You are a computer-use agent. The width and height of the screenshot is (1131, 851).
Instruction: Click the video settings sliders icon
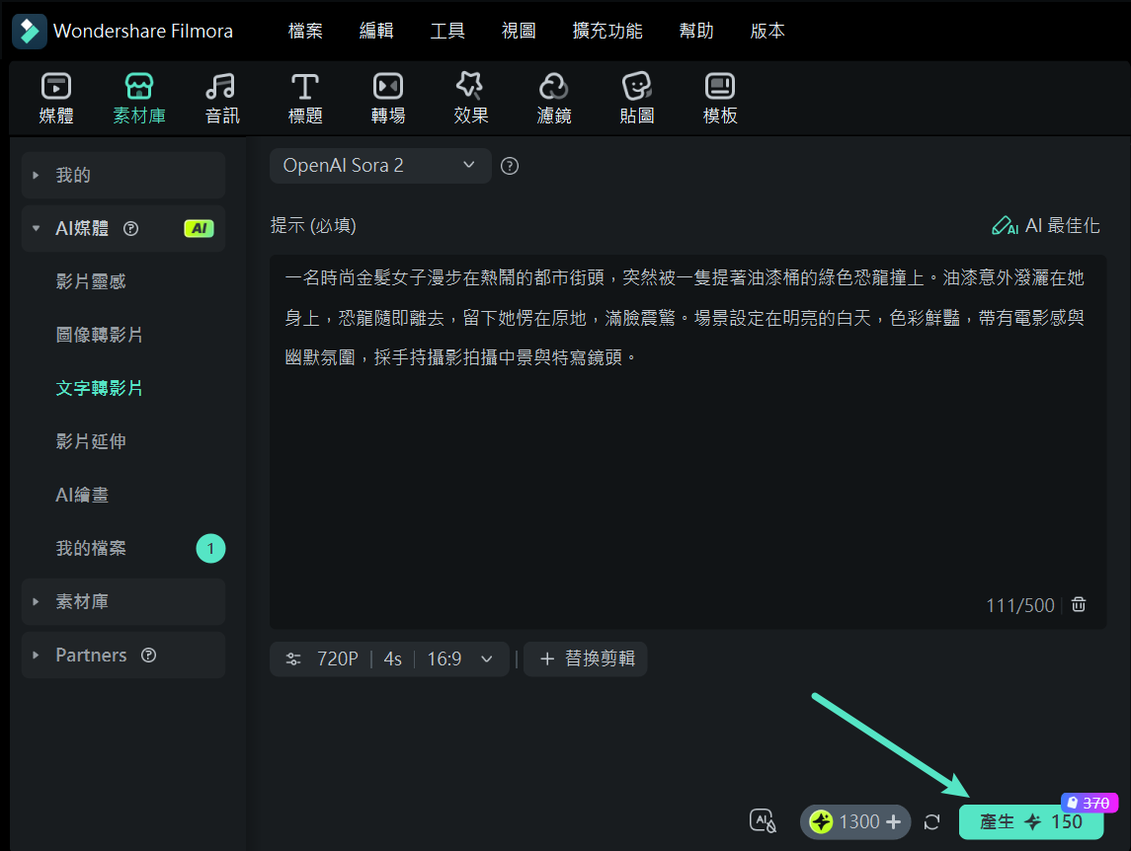pos(292,658)
